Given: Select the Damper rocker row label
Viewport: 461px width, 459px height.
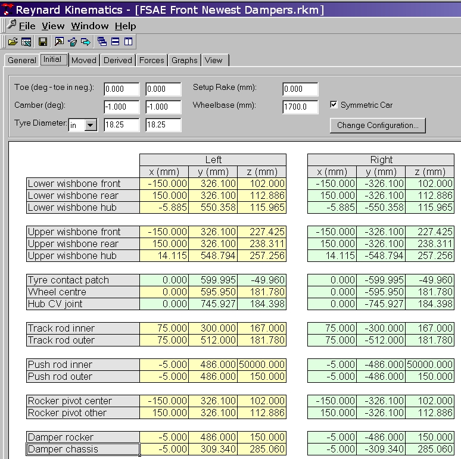Looking at the screenshot, I should (x=83, y=437).
